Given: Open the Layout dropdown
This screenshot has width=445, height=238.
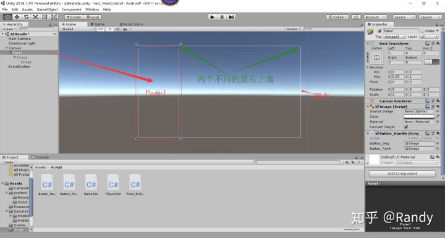Looking at the screenshot, I should (x=430, y=17).
